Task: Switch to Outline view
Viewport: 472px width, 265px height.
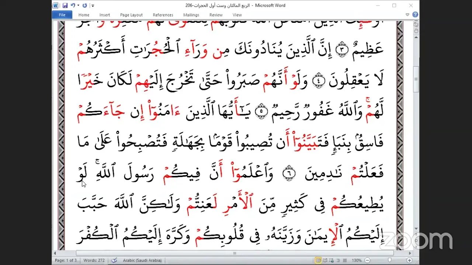Action: (338, 260)
